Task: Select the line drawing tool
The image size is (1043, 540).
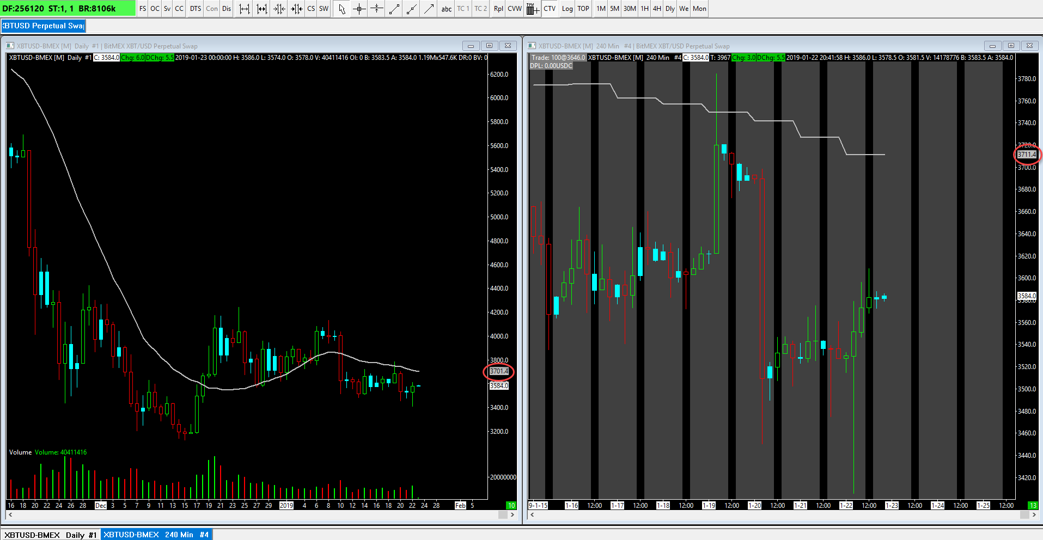Action: click(x=394, y=9)
